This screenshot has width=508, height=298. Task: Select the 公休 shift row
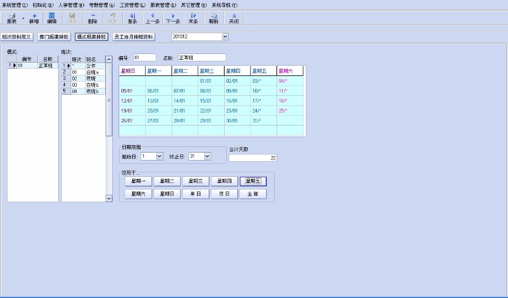pos(84,66)
